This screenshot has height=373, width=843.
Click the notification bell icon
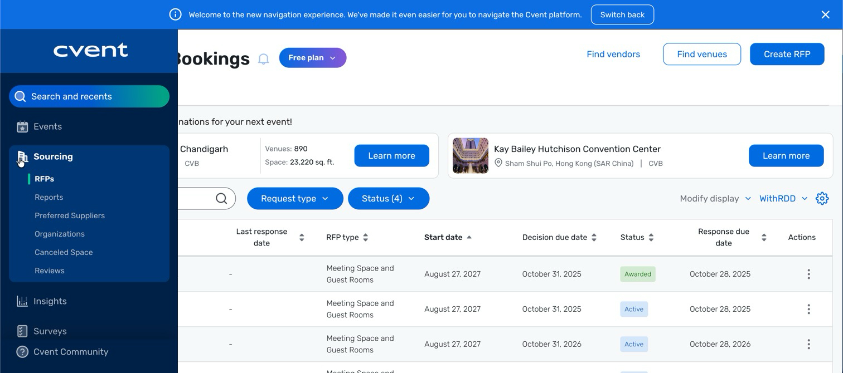point(264,59)
